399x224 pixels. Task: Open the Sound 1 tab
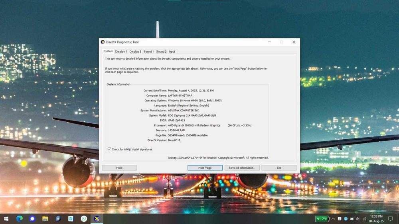148,51
